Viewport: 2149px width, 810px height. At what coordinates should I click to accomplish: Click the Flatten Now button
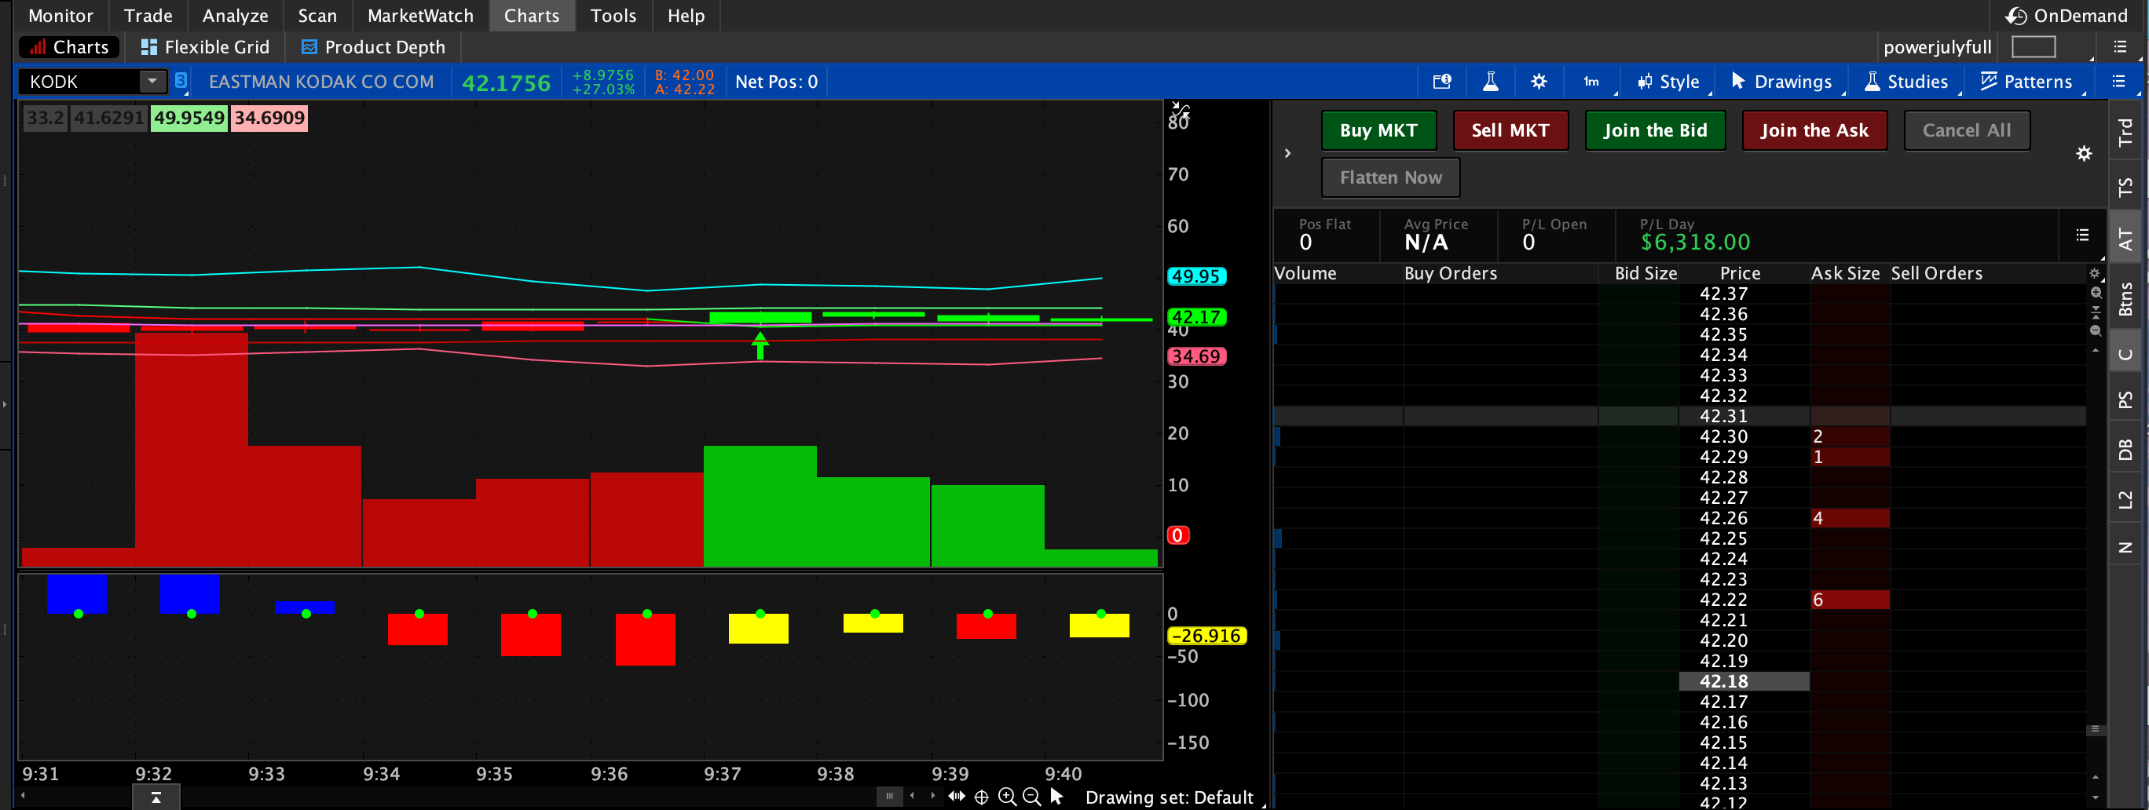pyautogui.click(x=1389, y=177)
